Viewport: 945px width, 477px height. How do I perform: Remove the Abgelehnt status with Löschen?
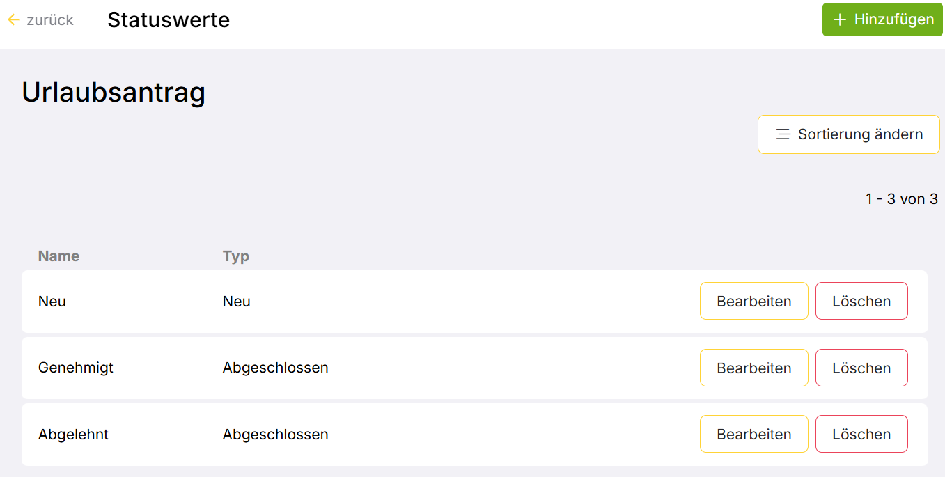(x=861, y=435)
